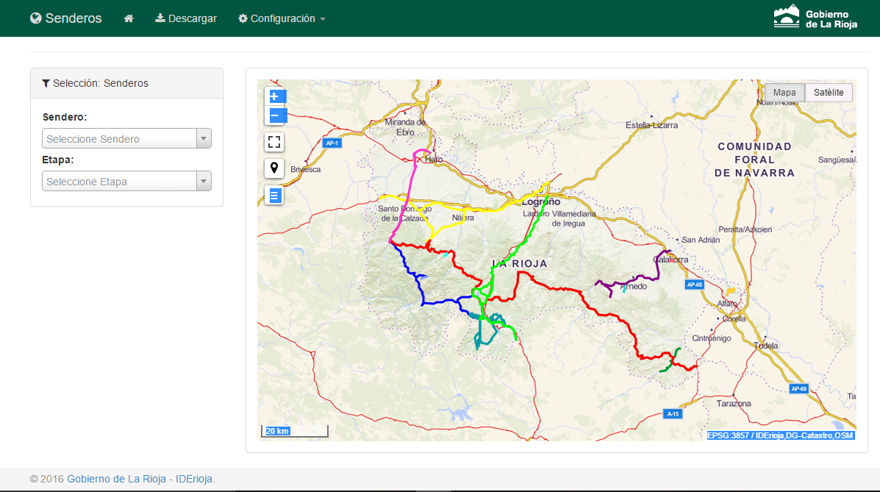Open the IDErioja footer link
This screenshot has height=492, width=880.
click(x=193, y=479)
